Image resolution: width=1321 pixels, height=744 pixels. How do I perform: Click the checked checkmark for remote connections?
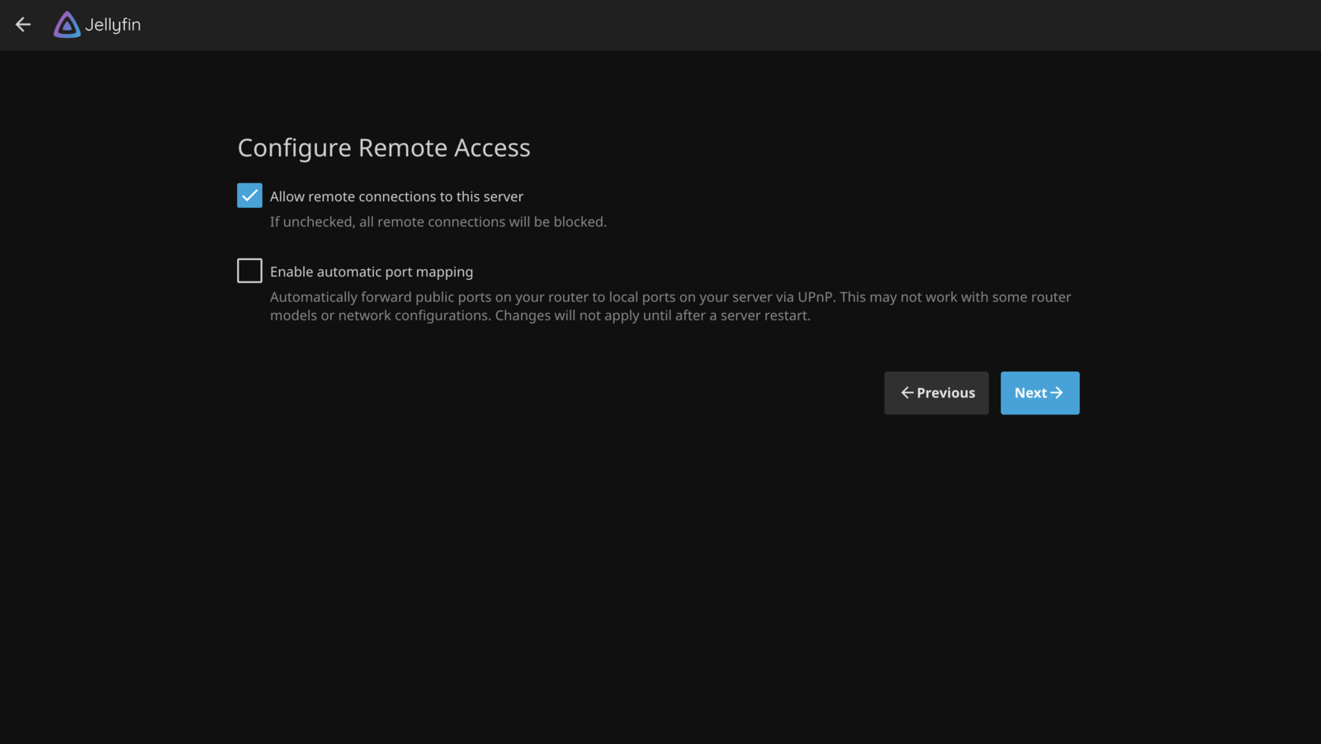(249, 196)
